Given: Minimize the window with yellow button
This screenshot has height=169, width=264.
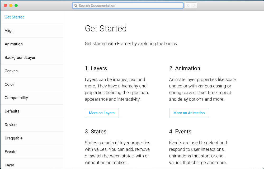Looking at the screenshot, I should click(11, 6).
